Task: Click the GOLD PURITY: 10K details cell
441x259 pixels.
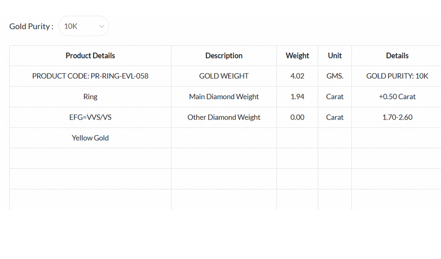Action: click(397, 76)
